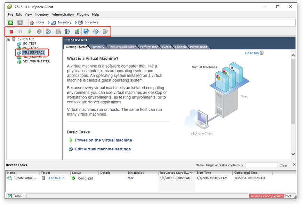Image resolution: width=303 pixels, height=205 pixels.
Task: Click the USB device connect toolbar icon
Action: tap(105, 32)
